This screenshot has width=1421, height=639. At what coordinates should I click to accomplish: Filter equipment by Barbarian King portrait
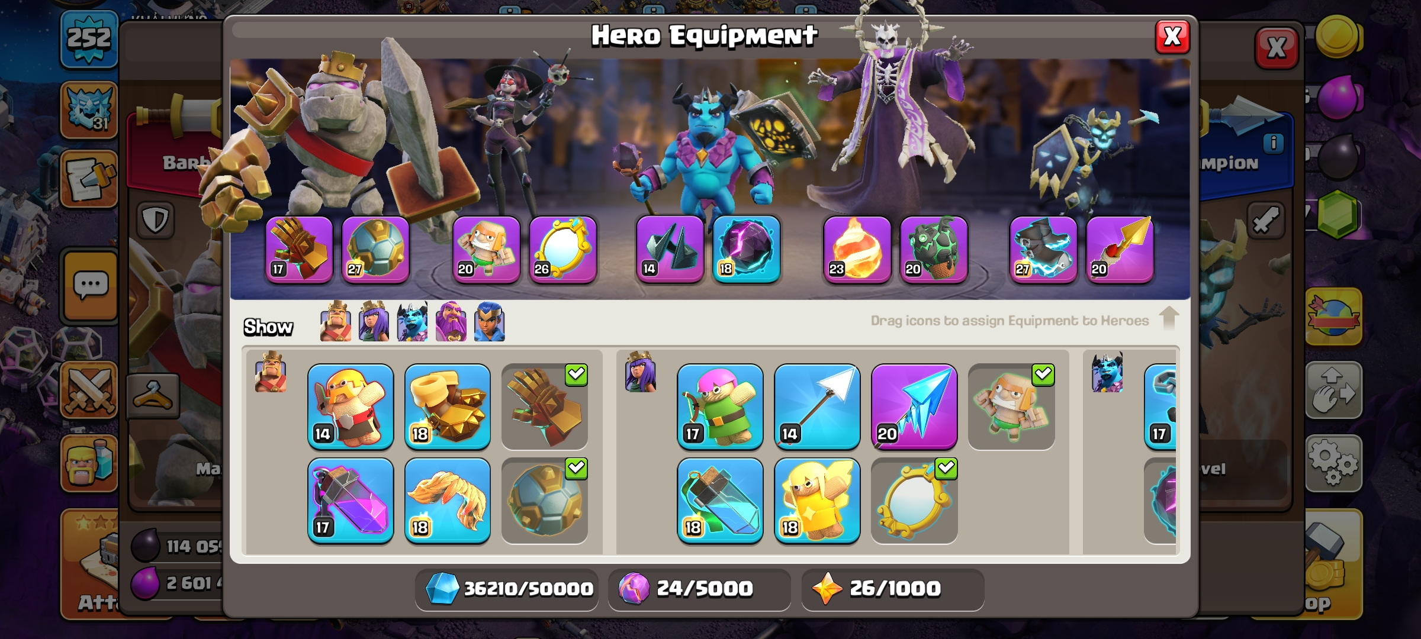(336, 321)
